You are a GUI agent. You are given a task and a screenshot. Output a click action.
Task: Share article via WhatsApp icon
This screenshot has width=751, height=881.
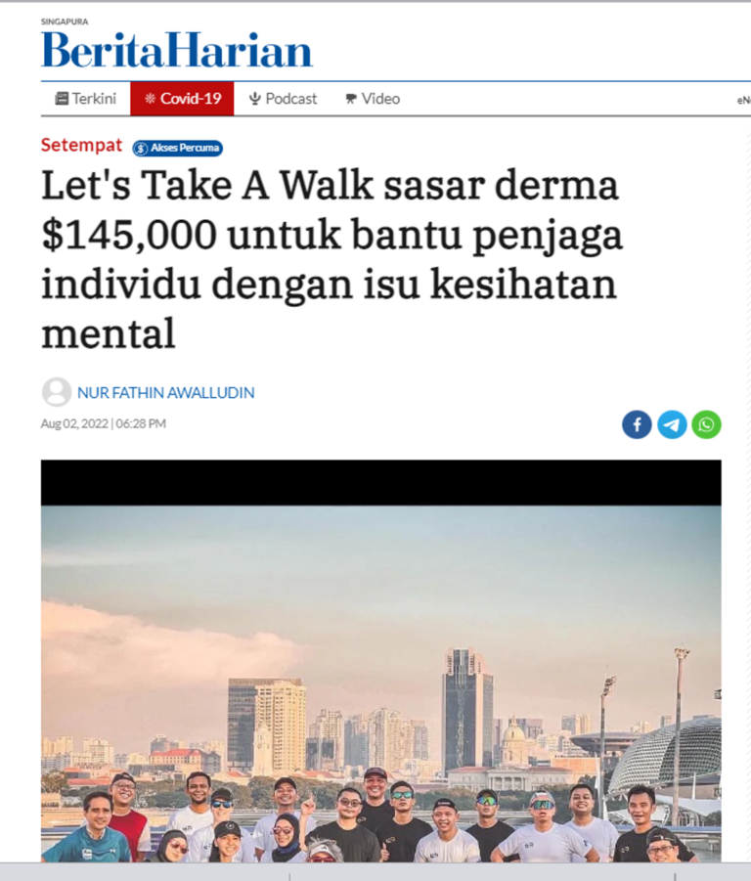point(707,424)
